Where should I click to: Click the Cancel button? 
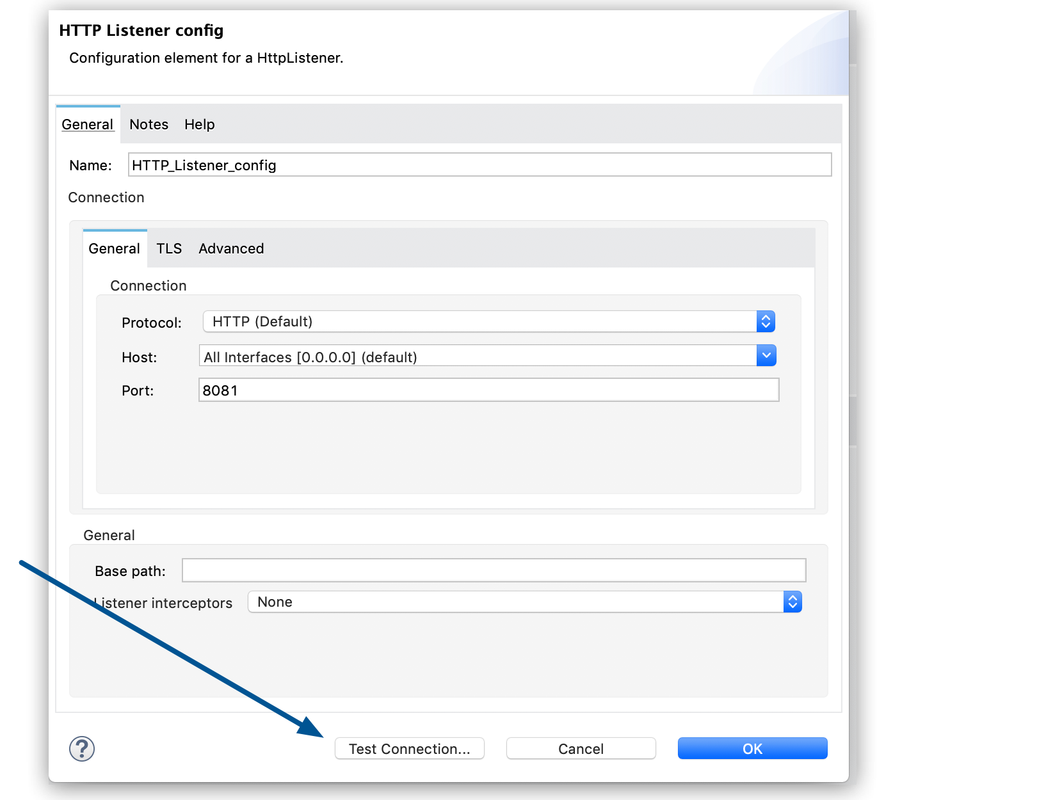point(580,748)
